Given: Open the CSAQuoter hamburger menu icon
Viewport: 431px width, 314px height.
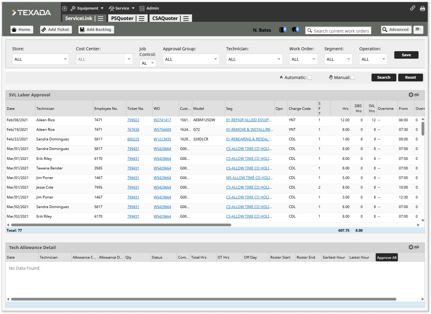Looking at the screenshot, I should point(186,19).
